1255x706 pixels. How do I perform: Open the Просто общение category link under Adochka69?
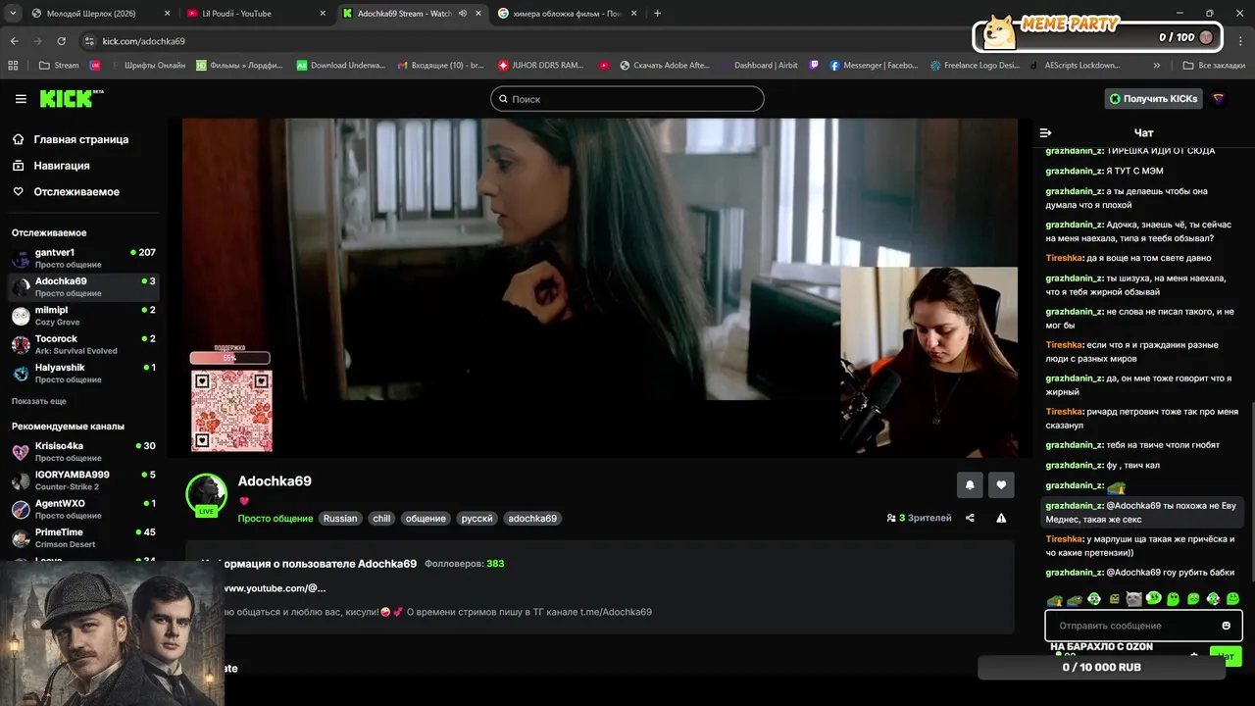(x=276, y=519)
